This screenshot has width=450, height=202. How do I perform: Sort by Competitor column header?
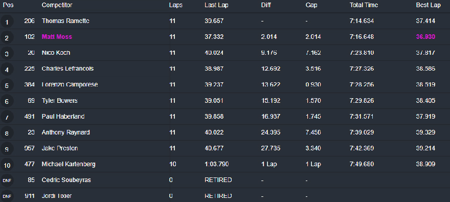click(x=57, y=5)
